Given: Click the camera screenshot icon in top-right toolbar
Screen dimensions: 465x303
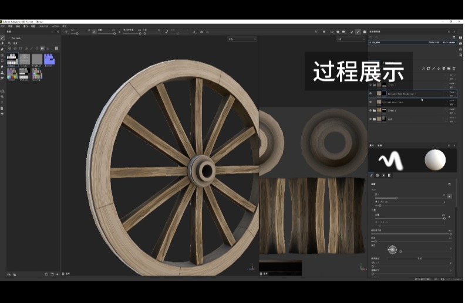Looking at the screenshot, I should pos(365,32).
